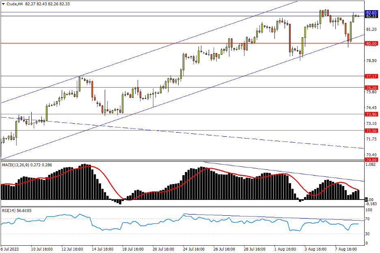Screen dimensions: 380x253
Task: Select the 1 Aug 16:00 time label
Action: coord(285,249)
